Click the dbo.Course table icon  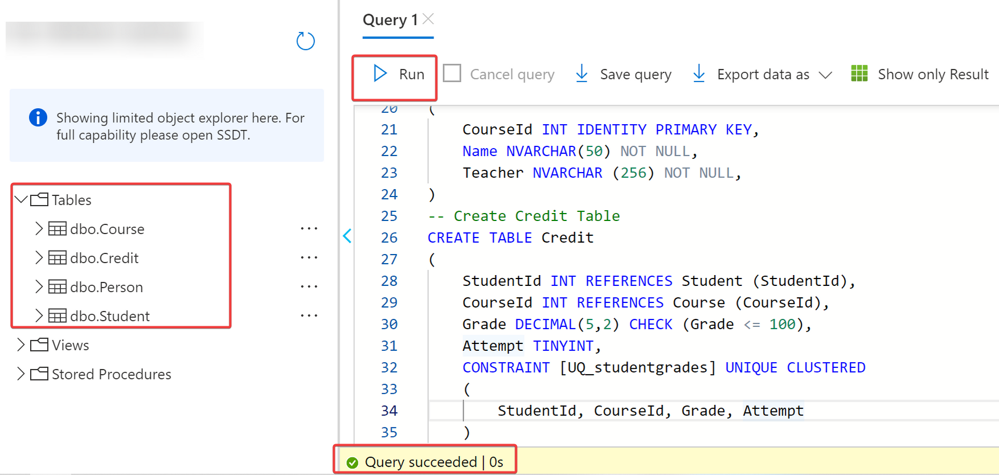click(x=57, y=229)
